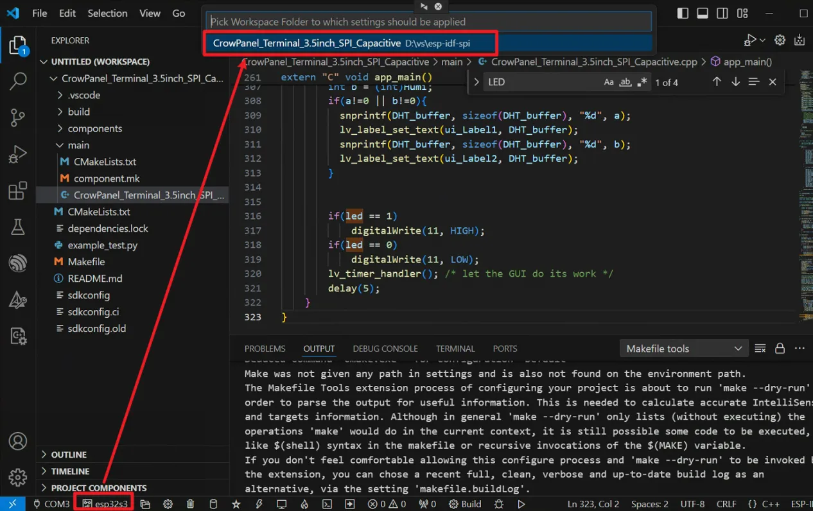The image size is (813, 511).
Task: Close the find widget
Action: 773,82
